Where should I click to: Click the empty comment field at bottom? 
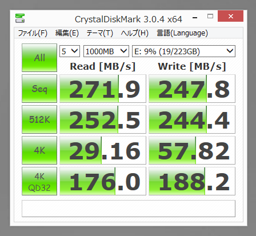(x=129, y=209)
